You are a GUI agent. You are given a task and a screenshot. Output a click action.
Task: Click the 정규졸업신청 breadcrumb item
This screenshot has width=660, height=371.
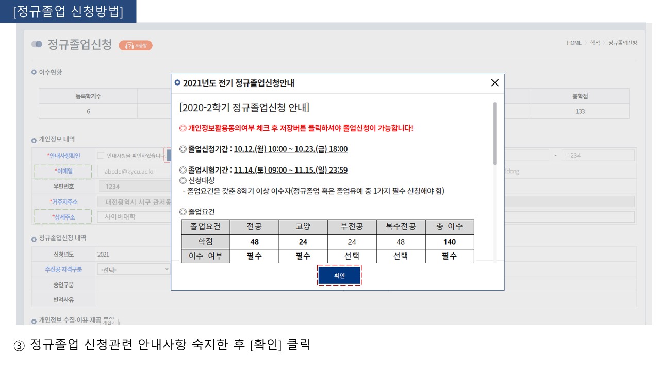623,43
